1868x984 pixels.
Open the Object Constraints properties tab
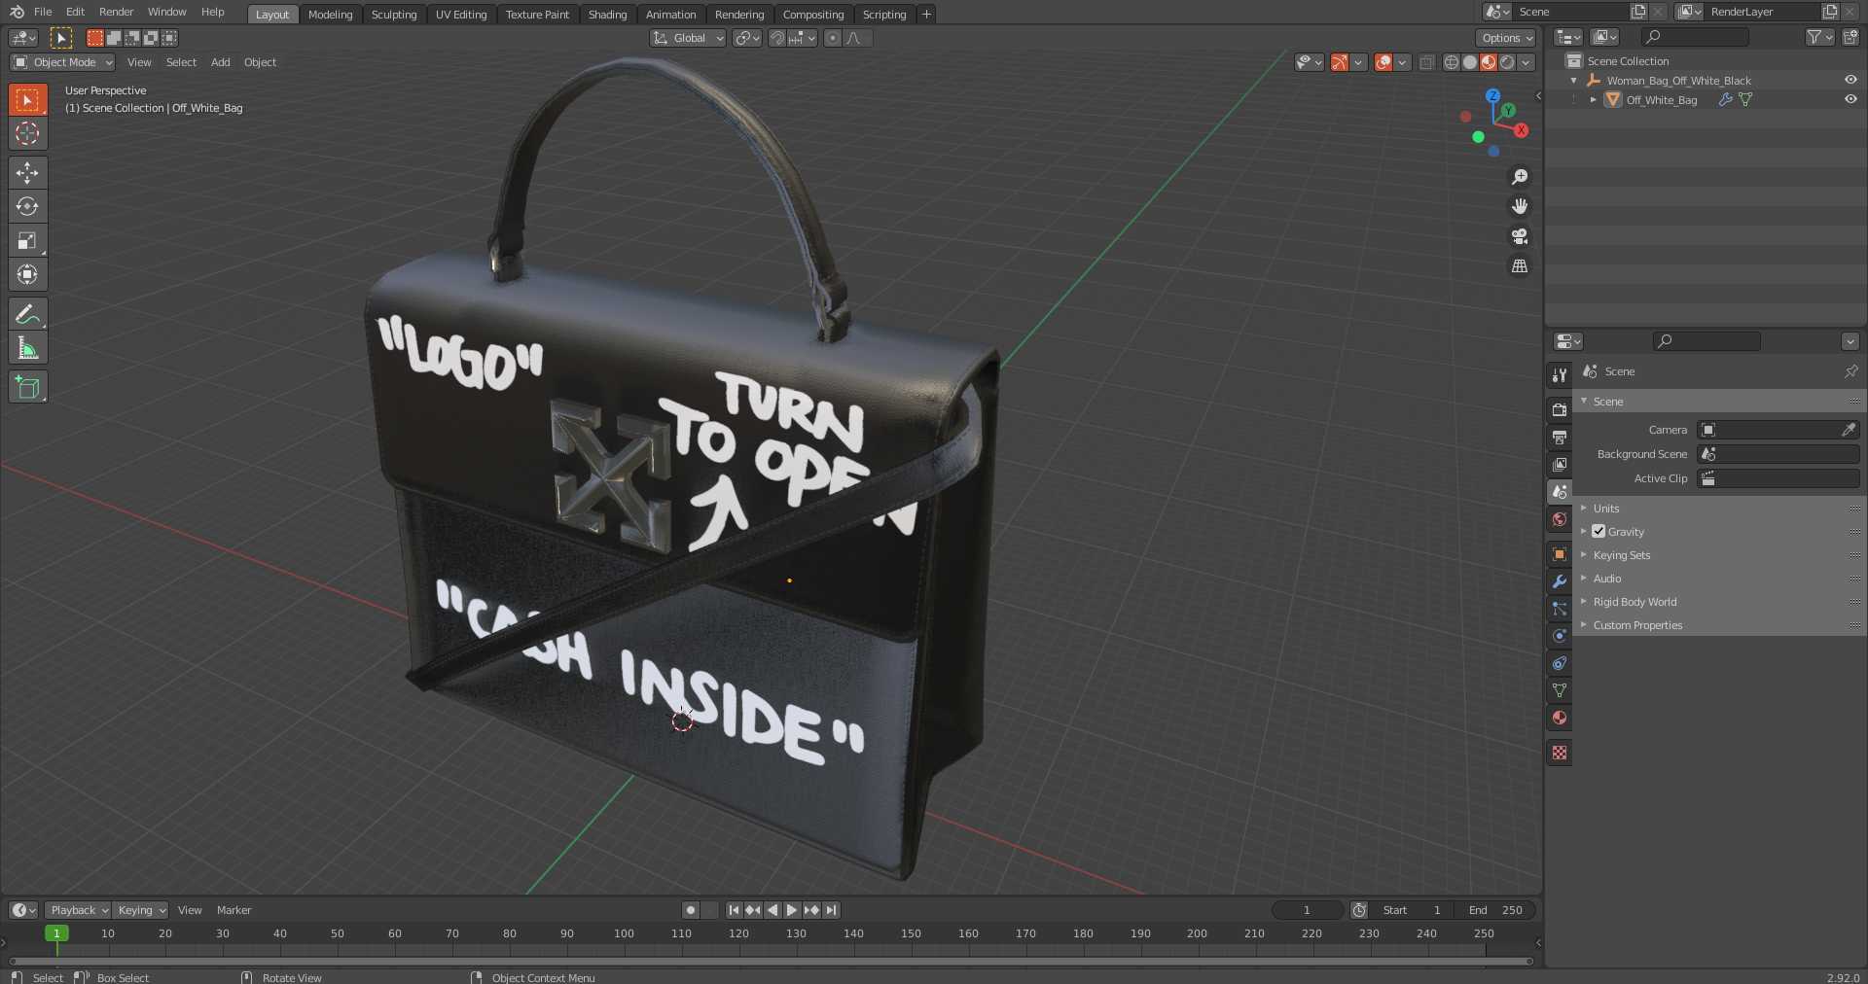click(1560, 663)
